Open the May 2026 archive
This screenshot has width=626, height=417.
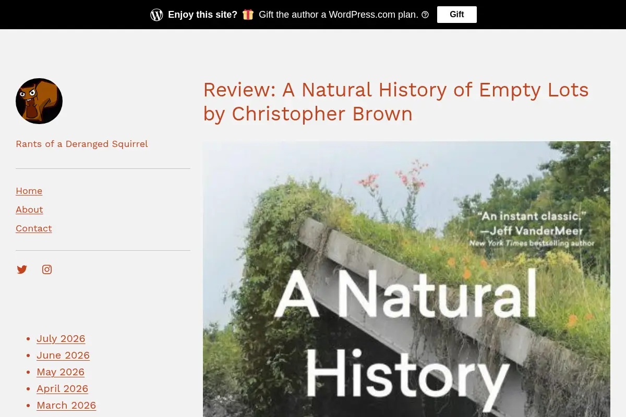pyautogui.click(x=61, y=372)
